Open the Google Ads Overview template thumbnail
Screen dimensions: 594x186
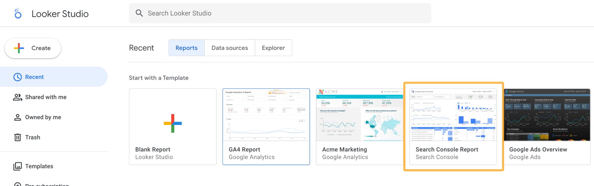coord(547,115)
